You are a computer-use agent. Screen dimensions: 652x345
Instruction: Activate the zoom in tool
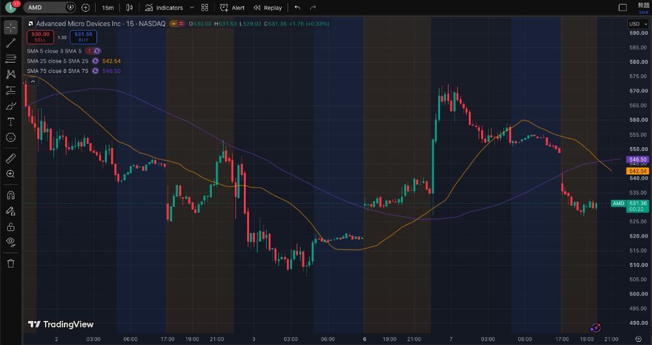11,174
